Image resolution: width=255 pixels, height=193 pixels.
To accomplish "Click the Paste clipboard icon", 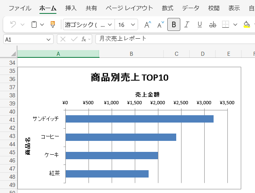I will 34,25.
